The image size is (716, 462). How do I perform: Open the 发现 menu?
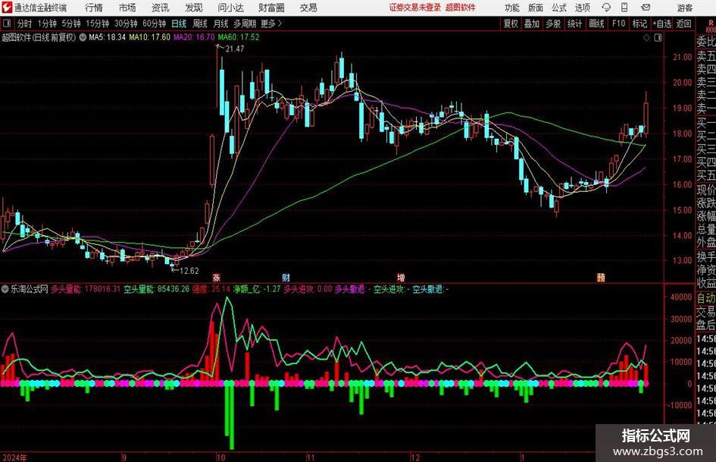194,8
